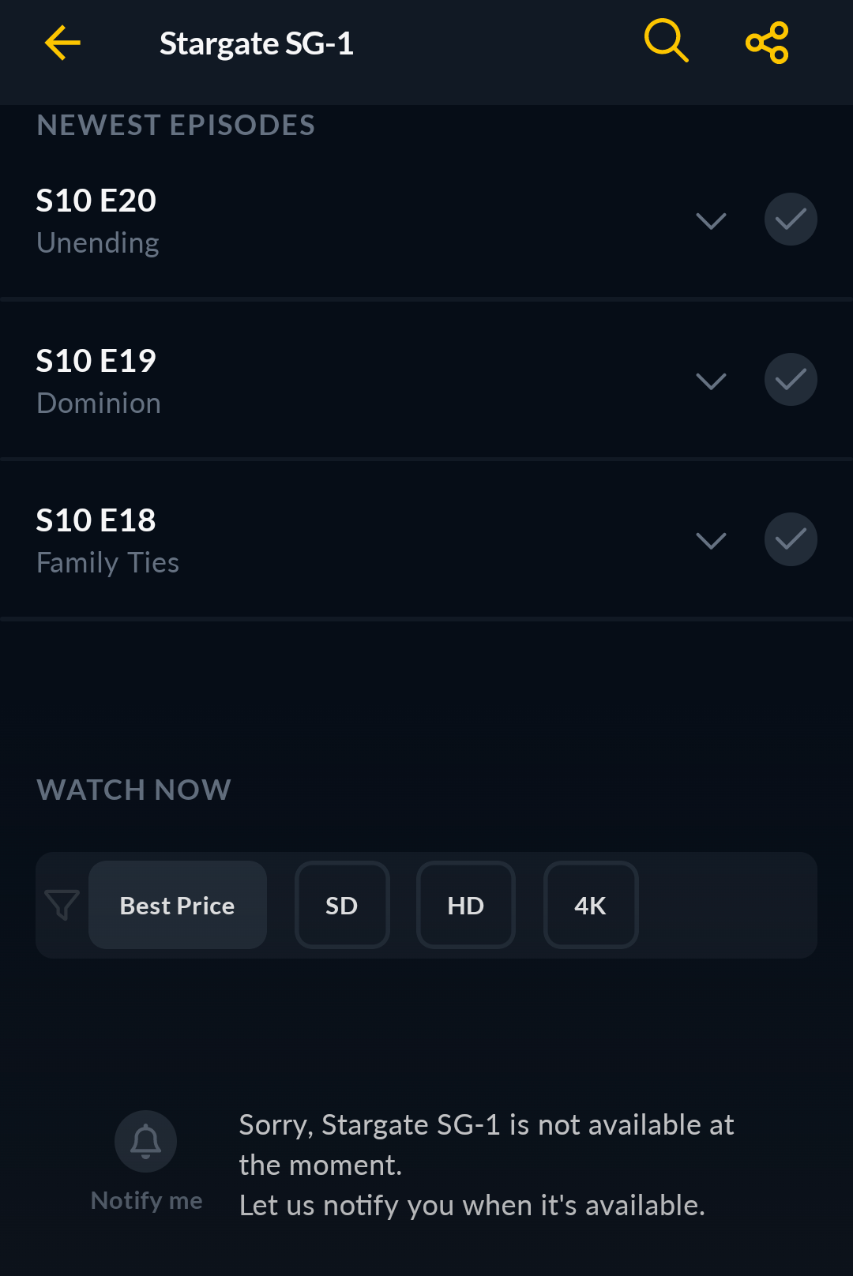Mark S10 E20 Unending as watched

791,220
